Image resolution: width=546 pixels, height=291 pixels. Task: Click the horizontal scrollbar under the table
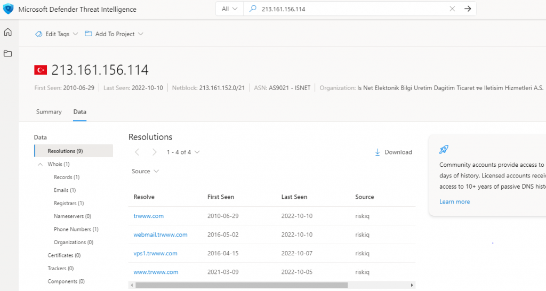[241, 285]
